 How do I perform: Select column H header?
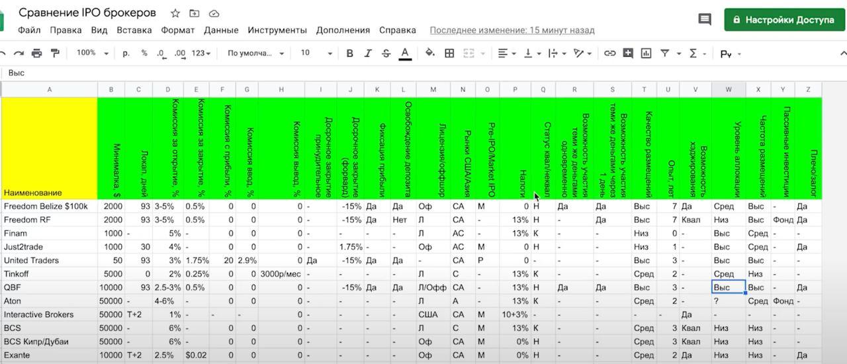coord(281,89)
